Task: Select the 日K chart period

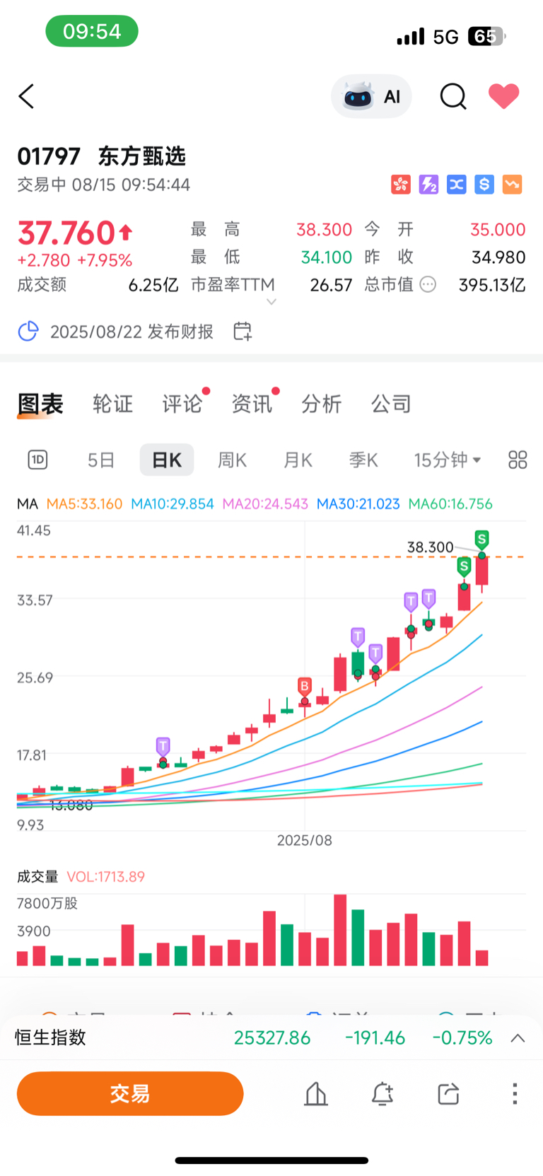Action: click(x=167, y=460)
